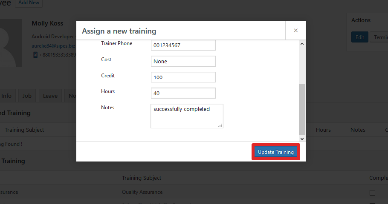
Task: Tick the Quality Assurance complete checkbox
Action: [x=372, y=193]
